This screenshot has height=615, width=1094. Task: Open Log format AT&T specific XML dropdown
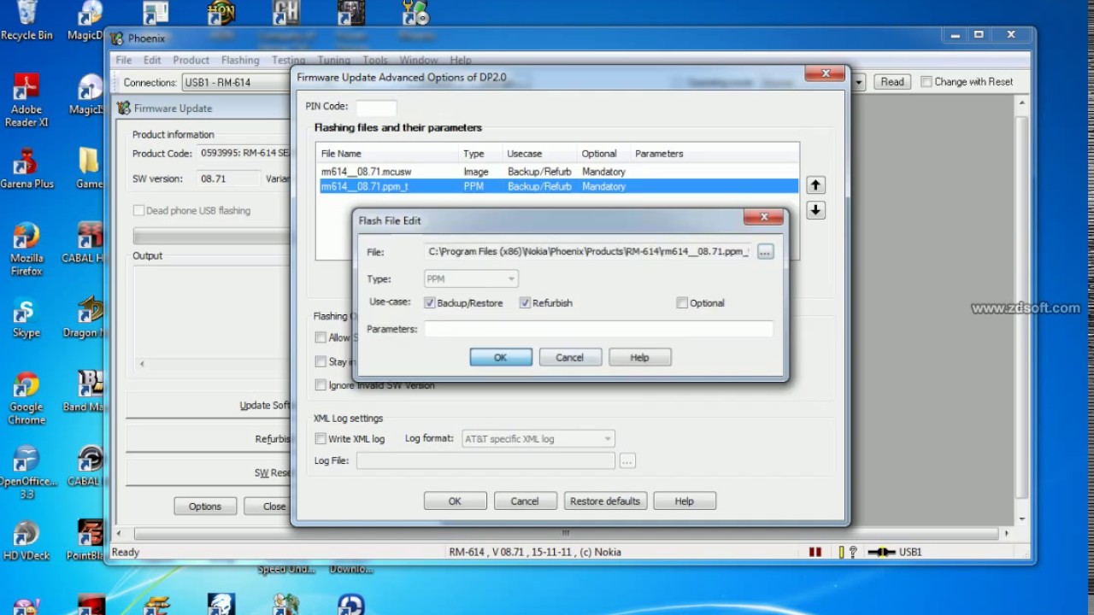538,439
